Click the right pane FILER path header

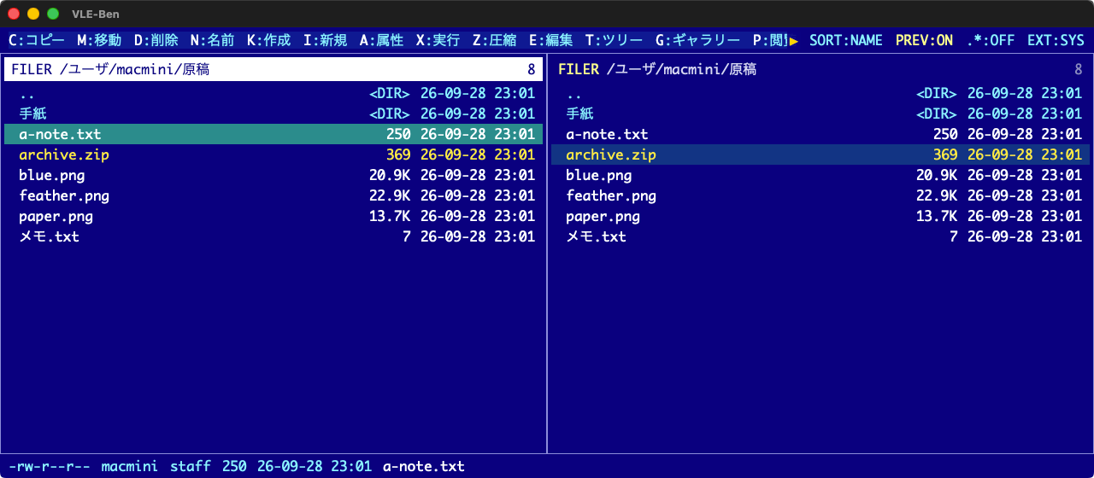coord(820,69)
